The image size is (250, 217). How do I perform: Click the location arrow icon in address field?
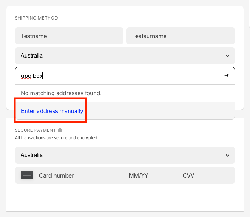pos(227,76)
